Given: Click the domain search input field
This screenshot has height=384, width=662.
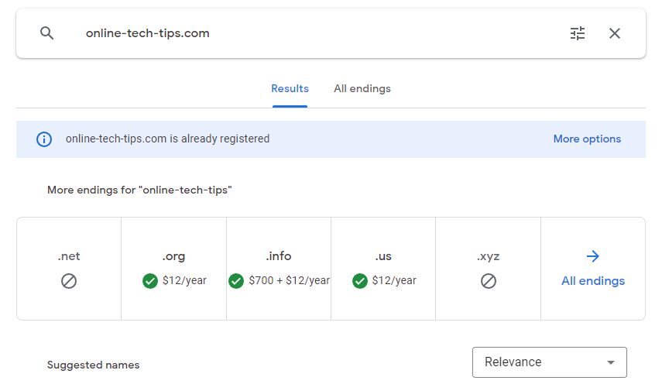Looking at the screenshot, I should pyautogui.click(x=310, y=33).
